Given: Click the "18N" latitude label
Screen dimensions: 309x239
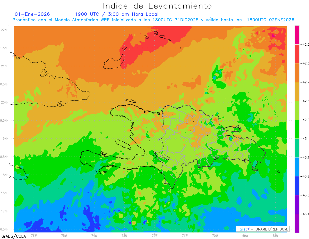Looking at the screenshot, I should click(x=4, y=175).
